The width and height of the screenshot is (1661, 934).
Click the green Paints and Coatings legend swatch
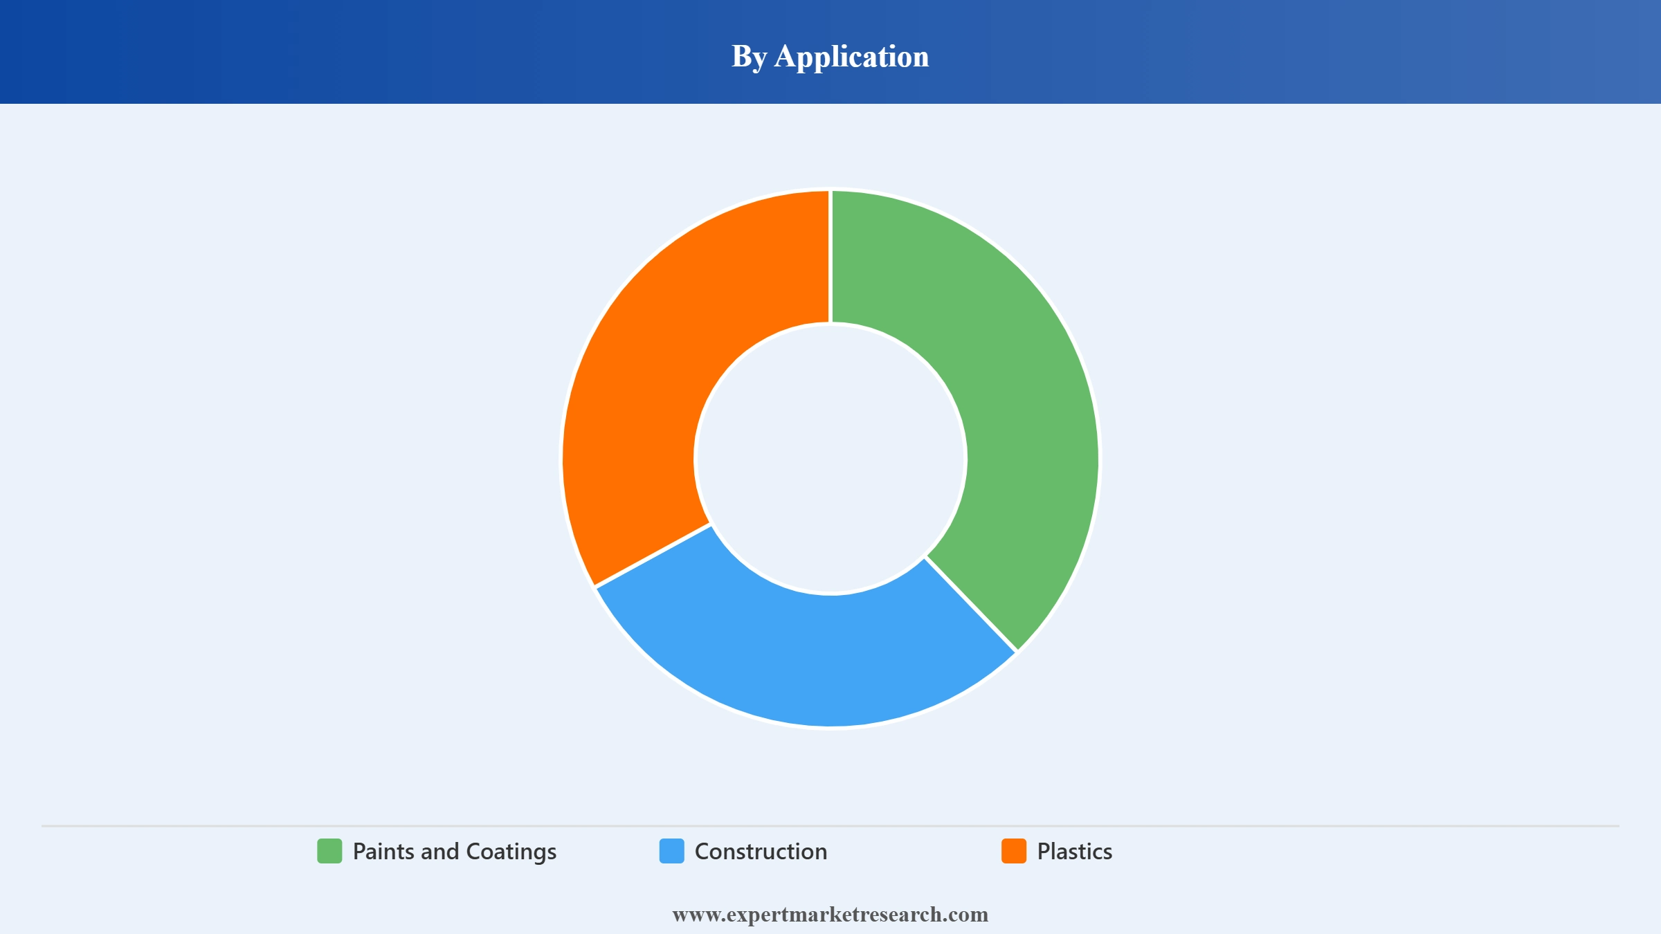pos(329,851)
